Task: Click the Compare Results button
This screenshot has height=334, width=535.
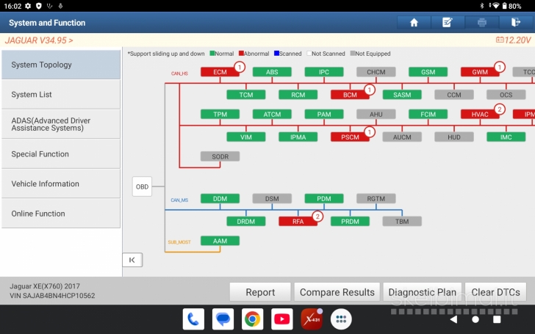Action: tap(337, 292)
